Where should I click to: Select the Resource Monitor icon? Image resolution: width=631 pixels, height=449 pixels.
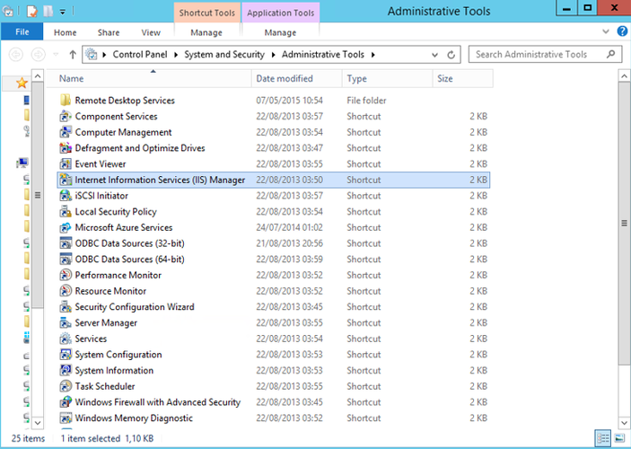[x=66, y=291]
